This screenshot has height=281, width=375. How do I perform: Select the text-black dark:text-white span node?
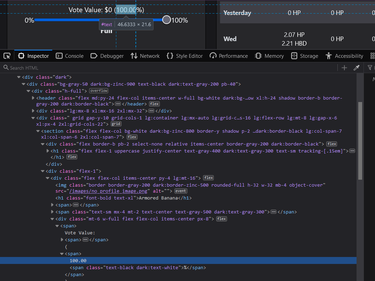click(x=138, y=268)
